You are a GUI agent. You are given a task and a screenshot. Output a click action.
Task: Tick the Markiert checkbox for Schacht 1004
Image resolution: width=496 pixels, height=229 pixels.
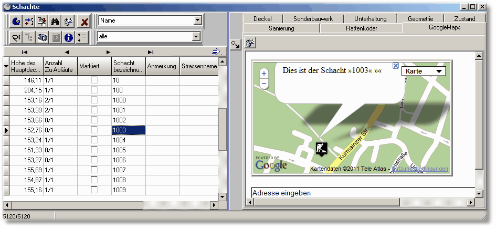[x=94, y=140]
